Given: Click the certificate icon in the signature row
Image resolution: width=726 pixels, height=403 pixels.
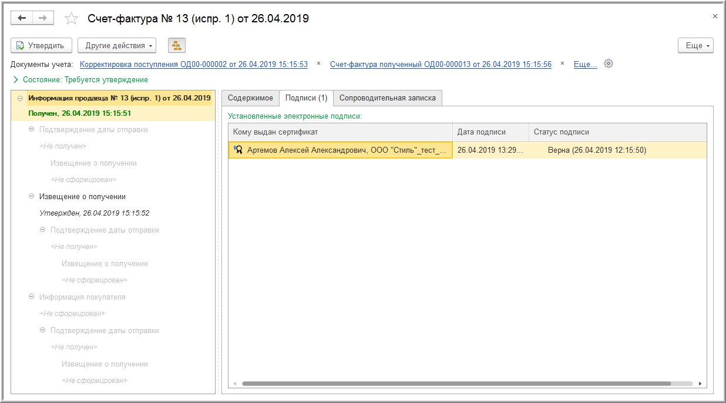Looking at the screenshot, I should (x=238, y=150).
